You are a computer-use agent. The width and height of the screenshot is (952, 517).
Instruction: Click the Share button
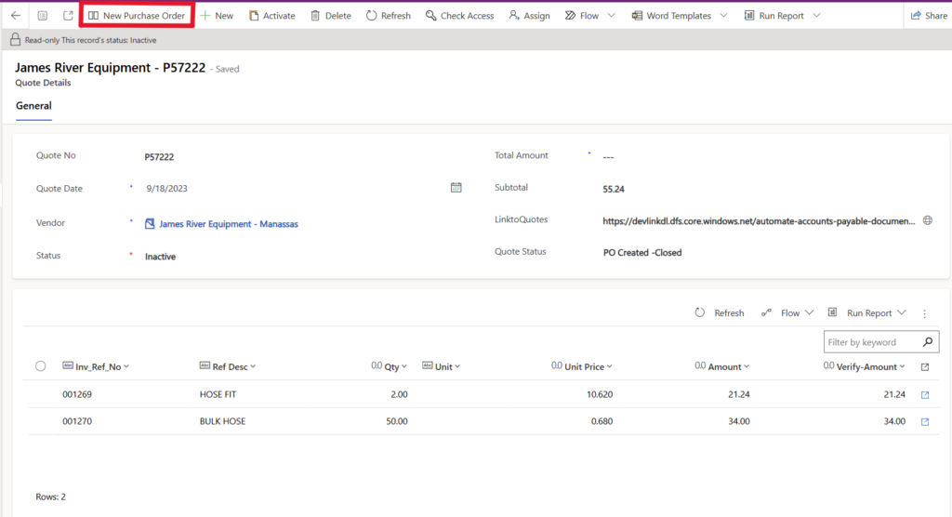click(x=927, y=16)
